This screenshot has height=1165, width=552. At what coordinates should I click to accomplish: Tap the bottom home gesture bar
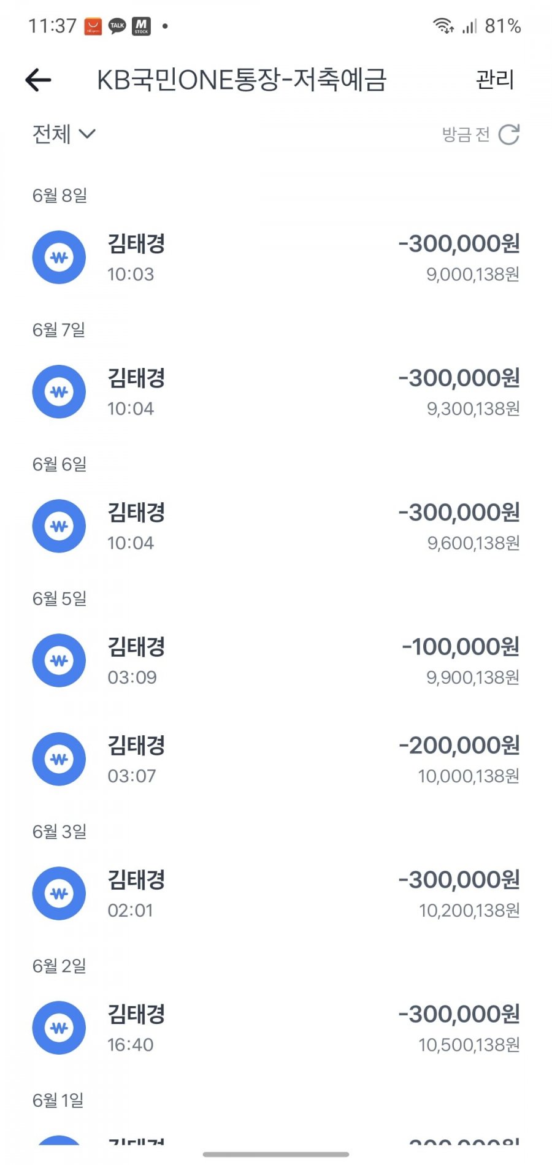pos(276,1155)
